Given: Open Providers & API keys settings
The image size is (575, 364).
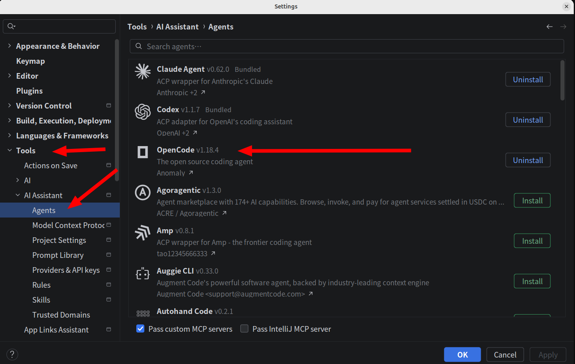Looking at the screenshot, I should tap(66, 270).
